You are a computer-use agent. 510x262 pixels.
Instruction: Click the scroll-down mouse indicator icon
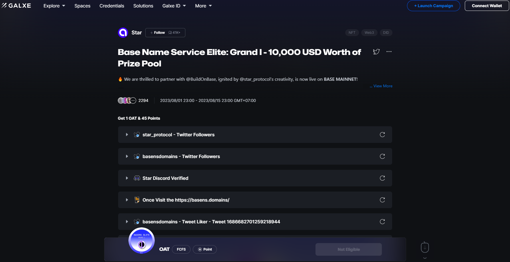coord(425,247)
